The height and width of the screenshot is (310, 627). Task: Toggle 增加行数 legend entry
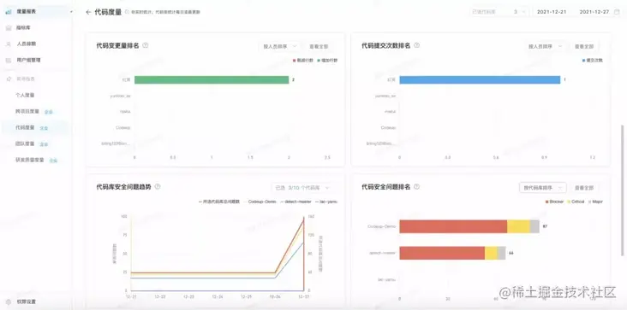[x=327, y=61]
